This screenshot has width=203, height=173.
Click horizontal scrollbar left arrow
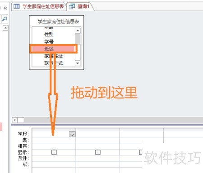[15, 120]
